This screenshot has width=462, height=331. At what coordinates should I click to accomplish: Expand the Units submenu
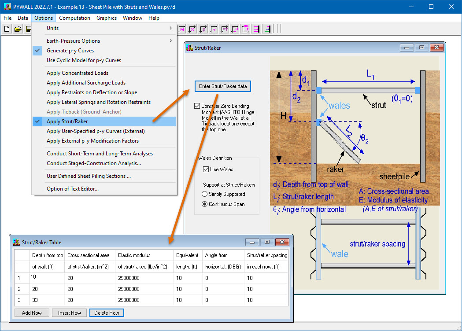pos(52,28)
